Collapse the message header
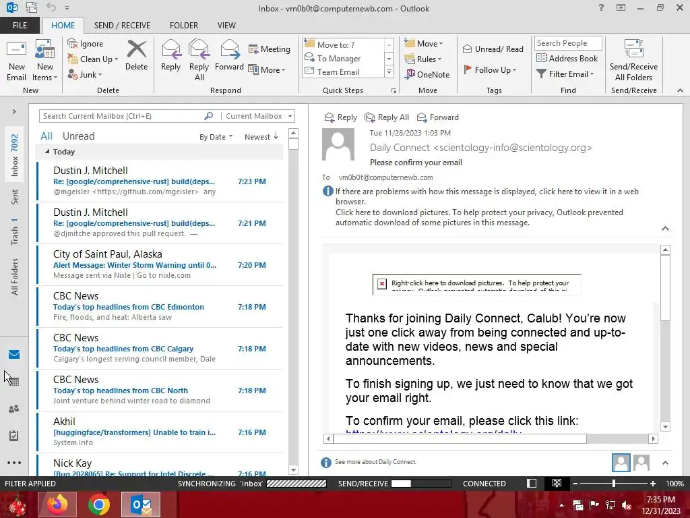 click(x=665, y=228)
